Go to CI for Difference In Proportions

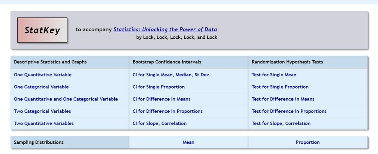pos(168,111)
